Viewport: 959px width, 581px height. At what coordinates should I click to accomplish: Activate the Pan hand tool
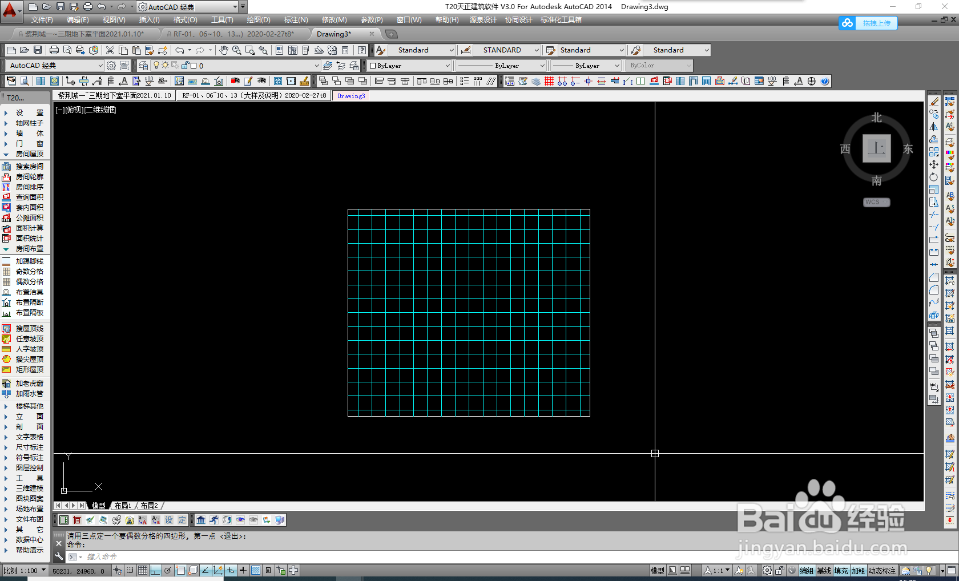coord(223,50)
